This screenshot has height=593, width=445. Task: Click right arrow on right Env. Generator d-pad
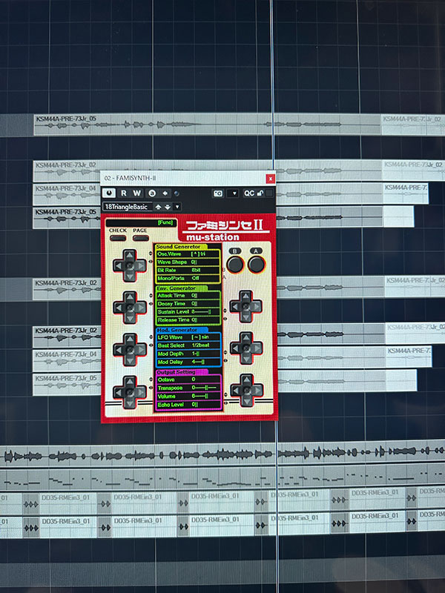[257, 306]
